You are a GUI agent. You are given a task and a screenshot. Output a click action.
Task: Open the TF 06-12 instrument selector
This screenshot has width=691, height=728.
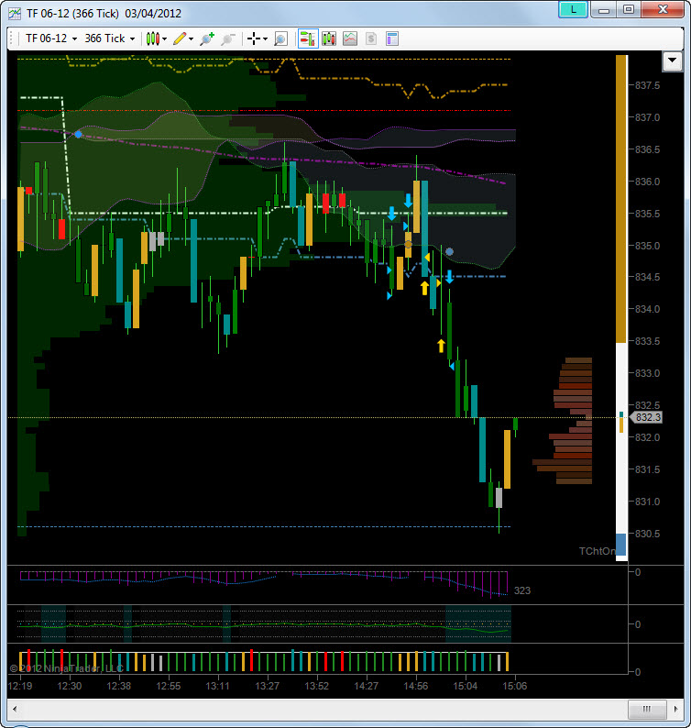point(51,39)
